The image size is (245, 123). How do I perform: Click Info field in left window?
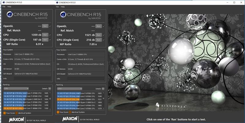tap(32, 79)
